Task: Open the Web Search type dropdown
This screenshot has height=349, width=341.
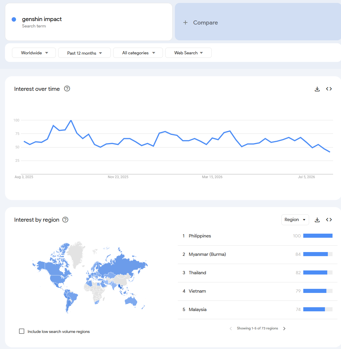Action: (x=188, y=53)
